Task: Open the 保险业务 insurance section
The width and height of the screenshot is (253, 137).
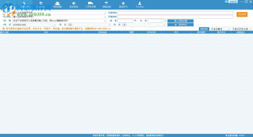Action: tap(107, 5)
